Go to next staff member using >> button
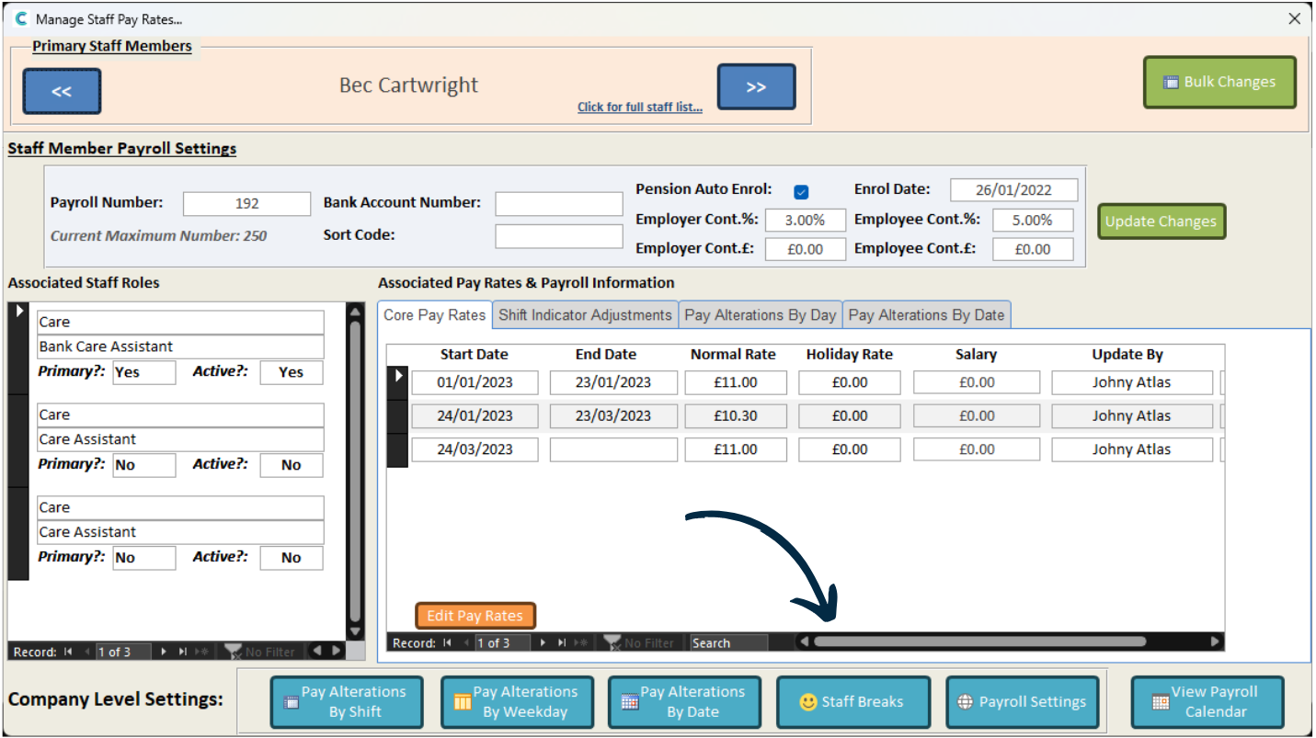Screen dimensions: 1316x738 pyautogui.click(x=756, y=87)
